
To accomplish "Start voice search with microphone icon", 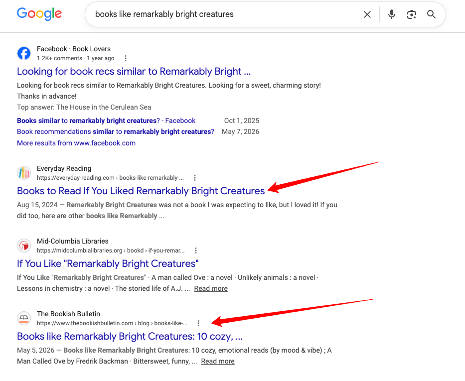I will point(391,14).
